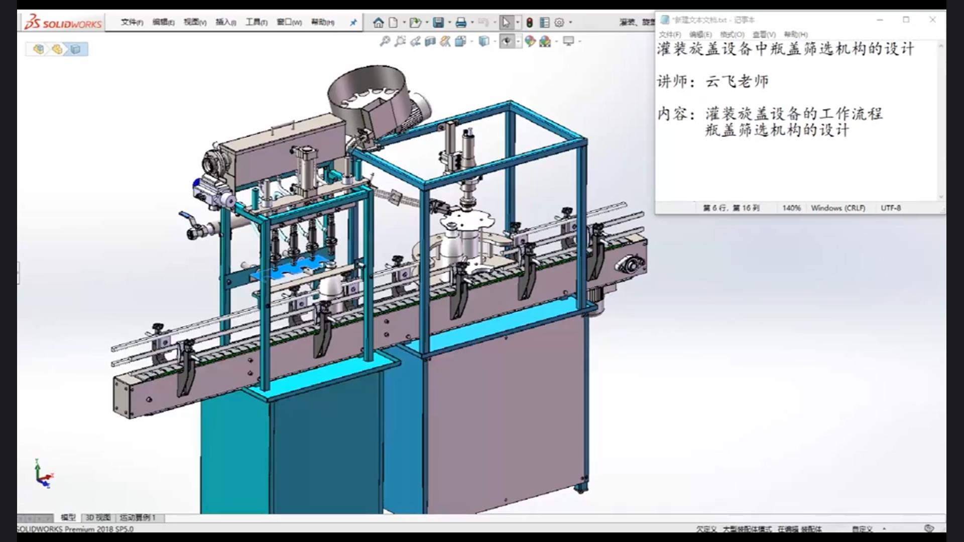Viewport: 964px width, 542px height.
Task: Click the part breadcrumb icon
Action: 76,49
